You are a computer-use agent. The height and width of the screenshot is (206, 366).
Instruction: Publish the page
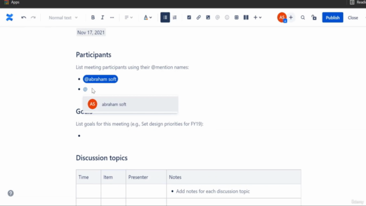click(x=333, y=18)
